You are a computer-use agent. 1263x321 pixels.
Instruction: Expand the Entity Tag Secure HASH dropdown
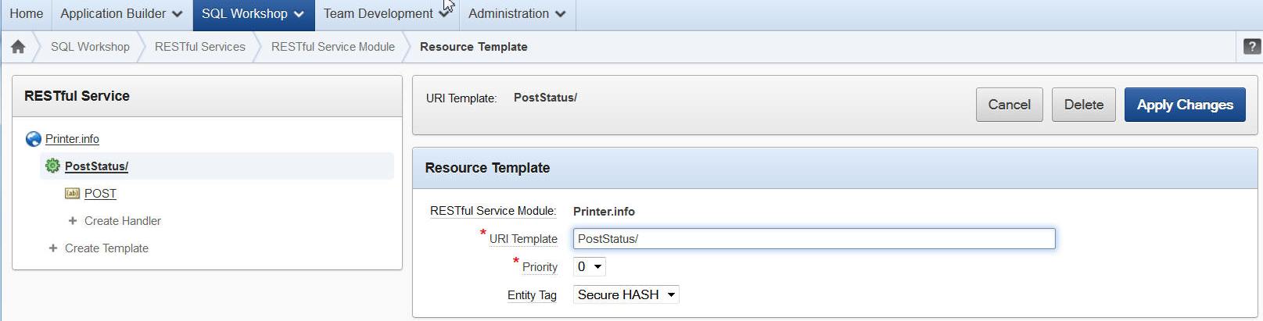point(626,295)
